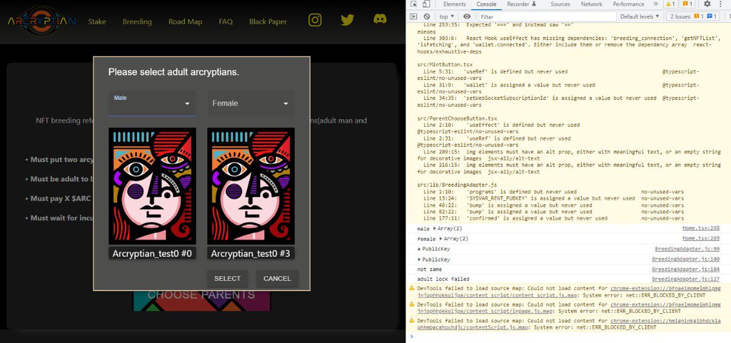
Task: Click the Arcryptian logo in the header
Action: click(x=42, y=21)
